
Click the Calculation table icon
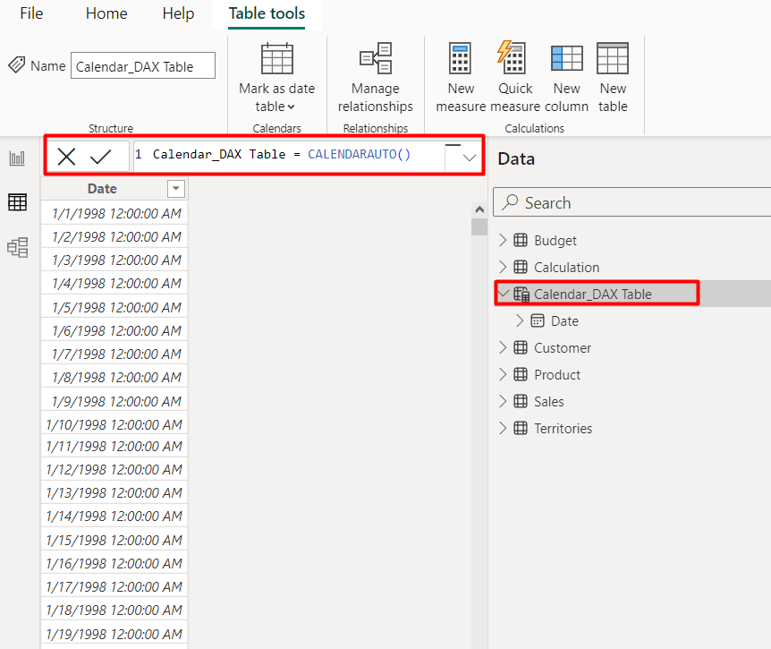(x=521, y=267)
